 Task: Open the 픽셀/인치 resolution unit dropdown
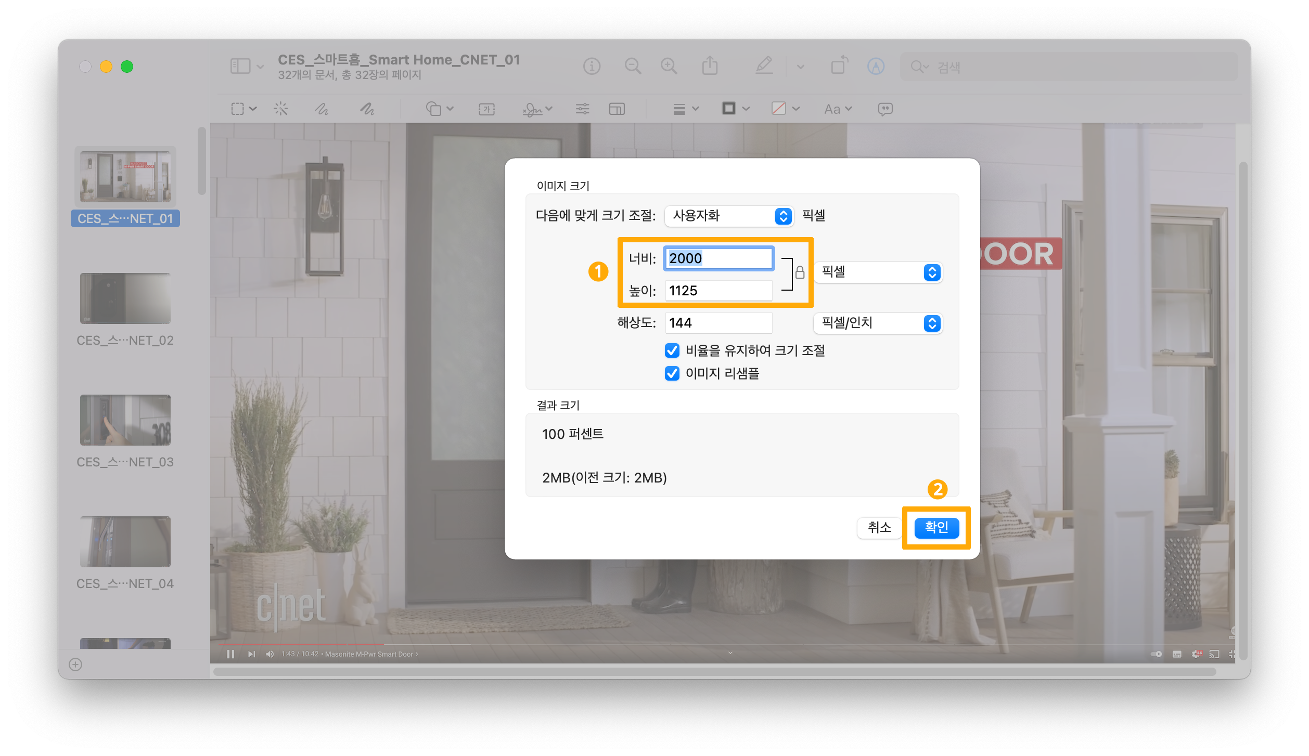pyautogui.click(x=878, y=323)
